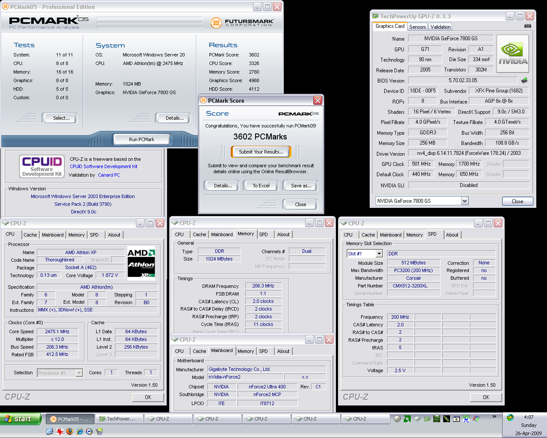Viewport: 547px width, 438px height.
Task: Click the red splat quick launch icon
Action: point(60,431)
